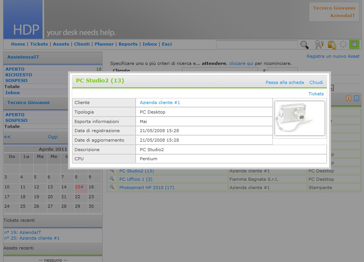Open the Tickets menu item

point(39,44)
